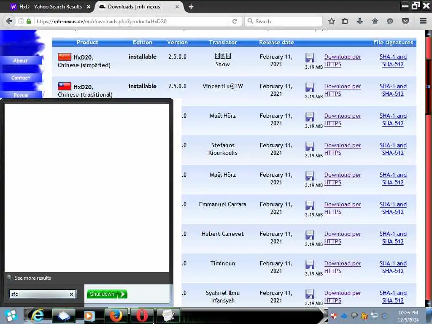Image resolution: width=432 pixels, height=324 pixels.
Task: Open the About sidebar menu item
Action: click(x=20, y=61)
